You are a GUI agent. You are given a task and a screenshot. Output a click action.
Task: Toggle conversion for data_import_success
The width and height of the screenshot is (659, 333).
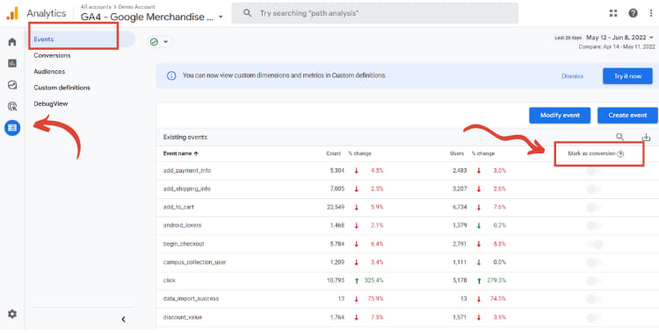click(x=593, y=299)
